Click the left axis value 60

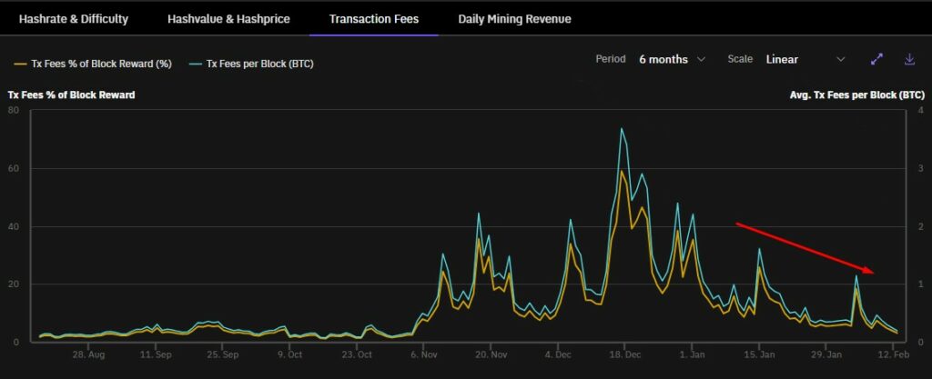pyautogui.click(x=14, y=168)
